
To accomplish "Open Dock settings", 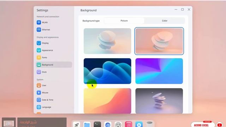I will [x=54, y=72].
